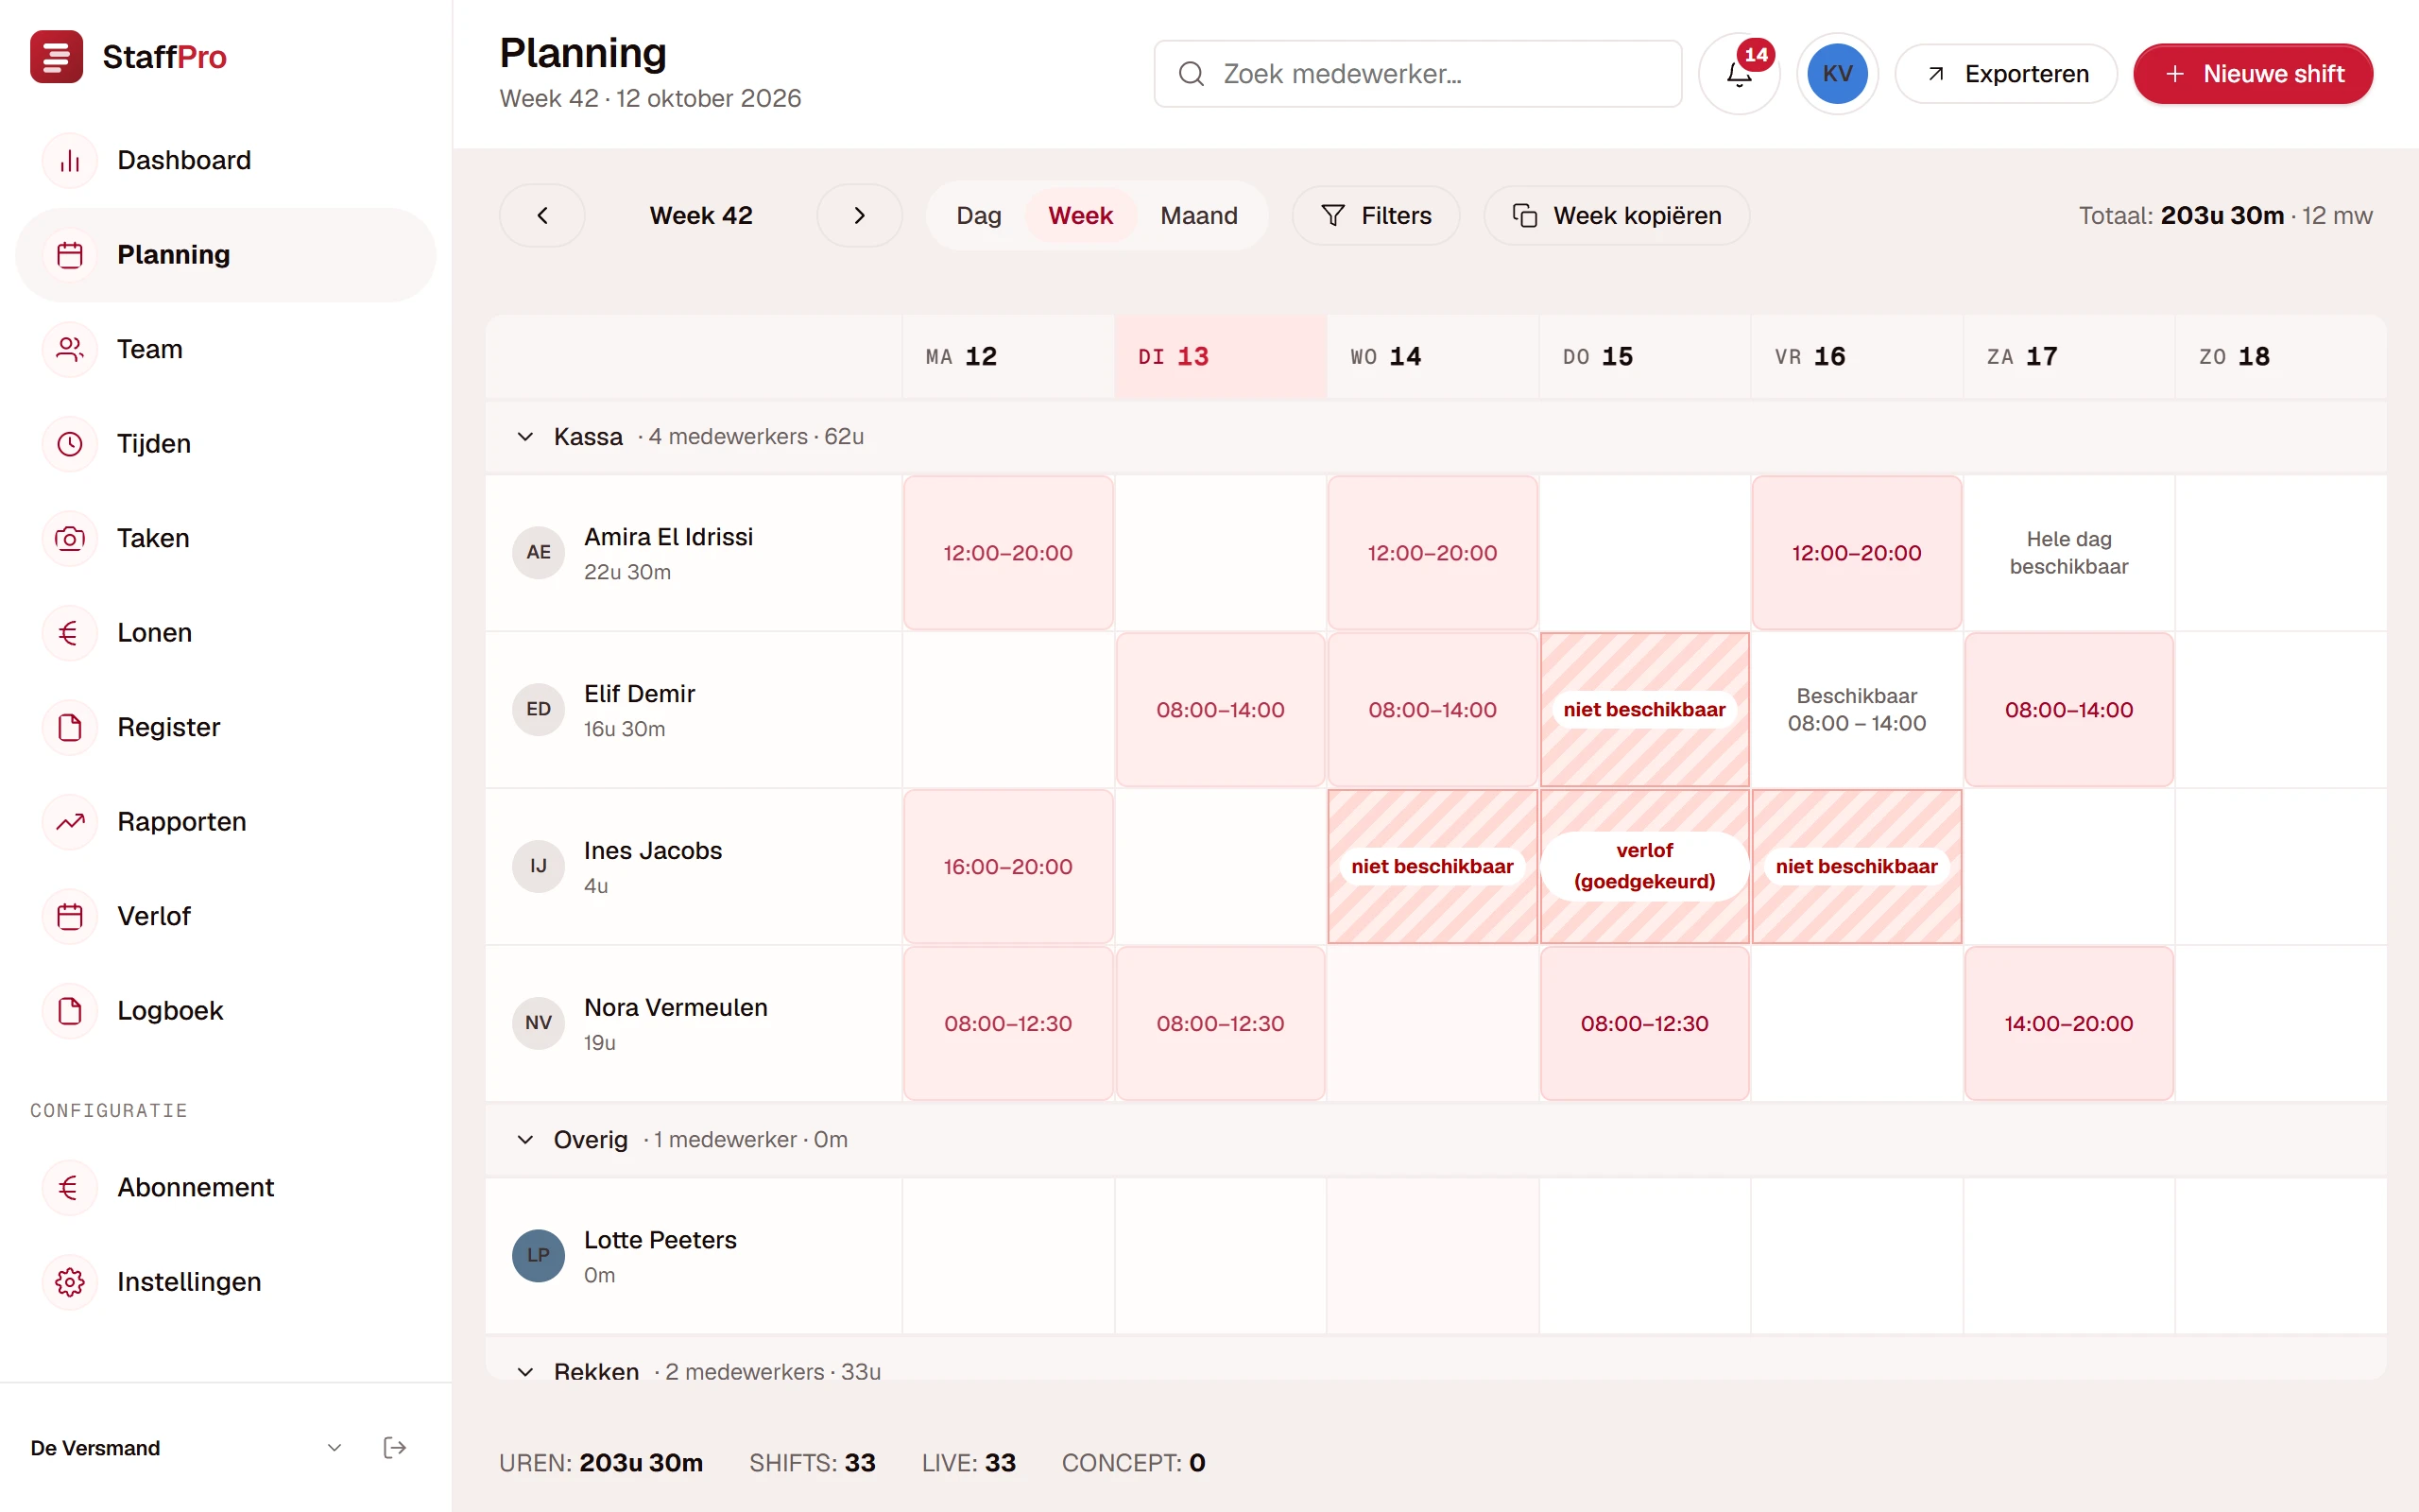Click the Abonnement euro icon
This screenshot has width=2419, height=1512.
[x=70, y=1187]
